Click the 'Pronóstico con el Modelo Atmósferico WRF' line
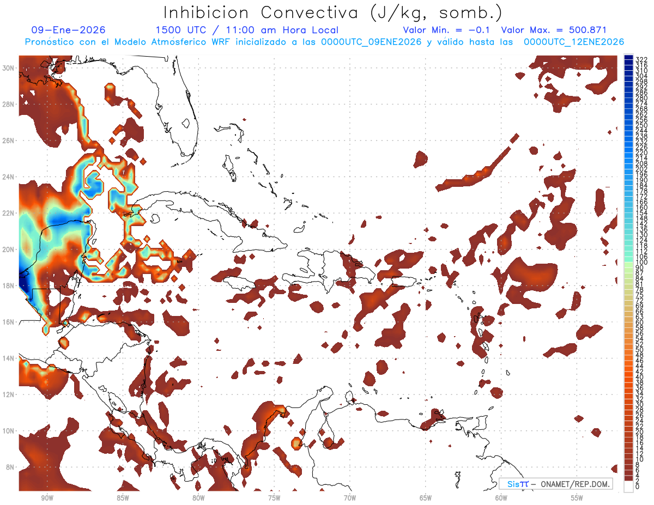Screen dimensions: 654x505 click(x=128, y=42)
